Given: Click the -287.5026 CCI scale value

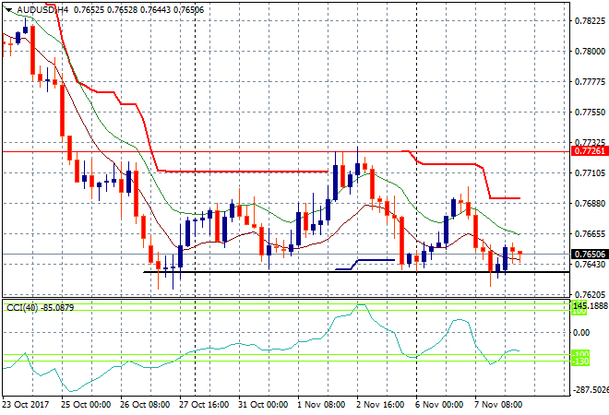Looking at the screenshot, I should [x=591, y=390].
